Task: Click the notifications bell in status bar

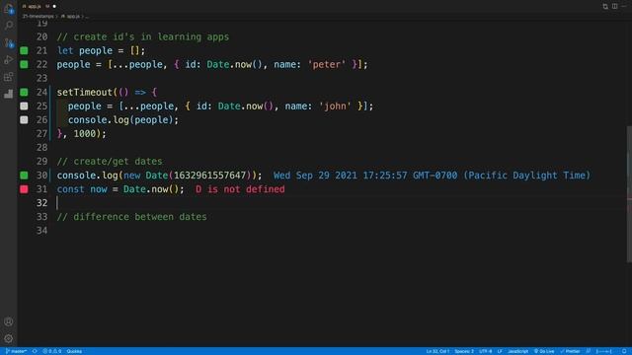Action: coord(624,351)
